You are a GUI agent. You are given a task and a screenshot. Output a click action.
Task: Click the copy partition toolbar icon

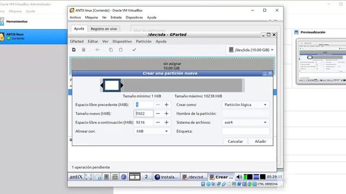click(111, 50)
